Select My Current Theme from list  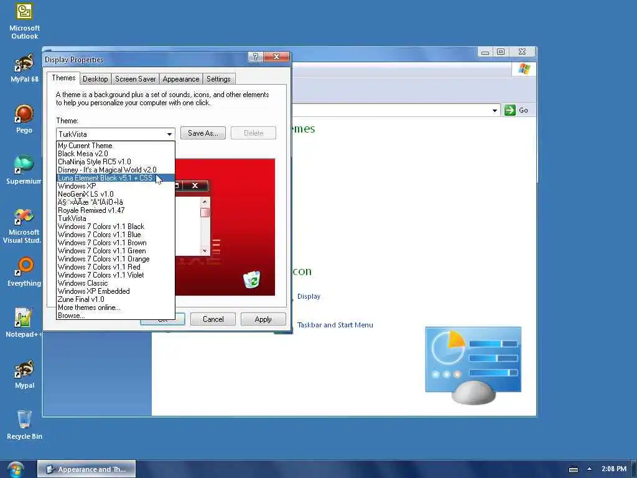coord(115,146)
